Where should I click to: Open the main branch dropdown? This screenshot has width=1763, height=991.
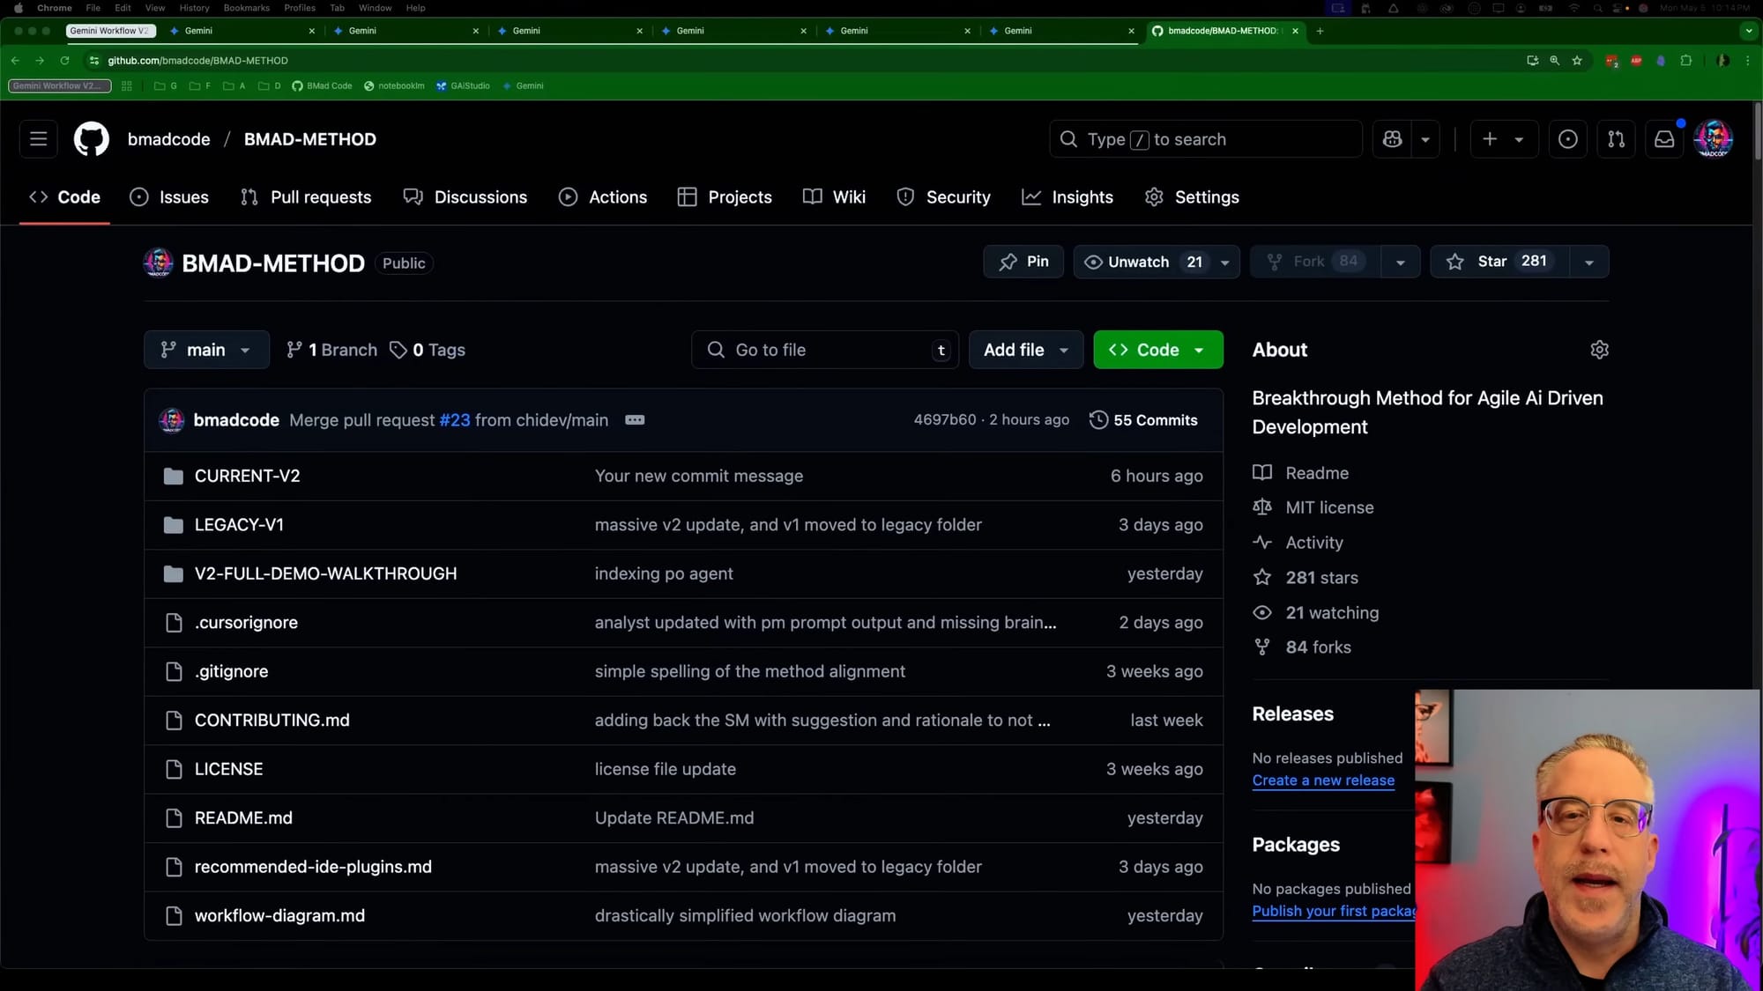pyautogui.click(x=206, y=350)
